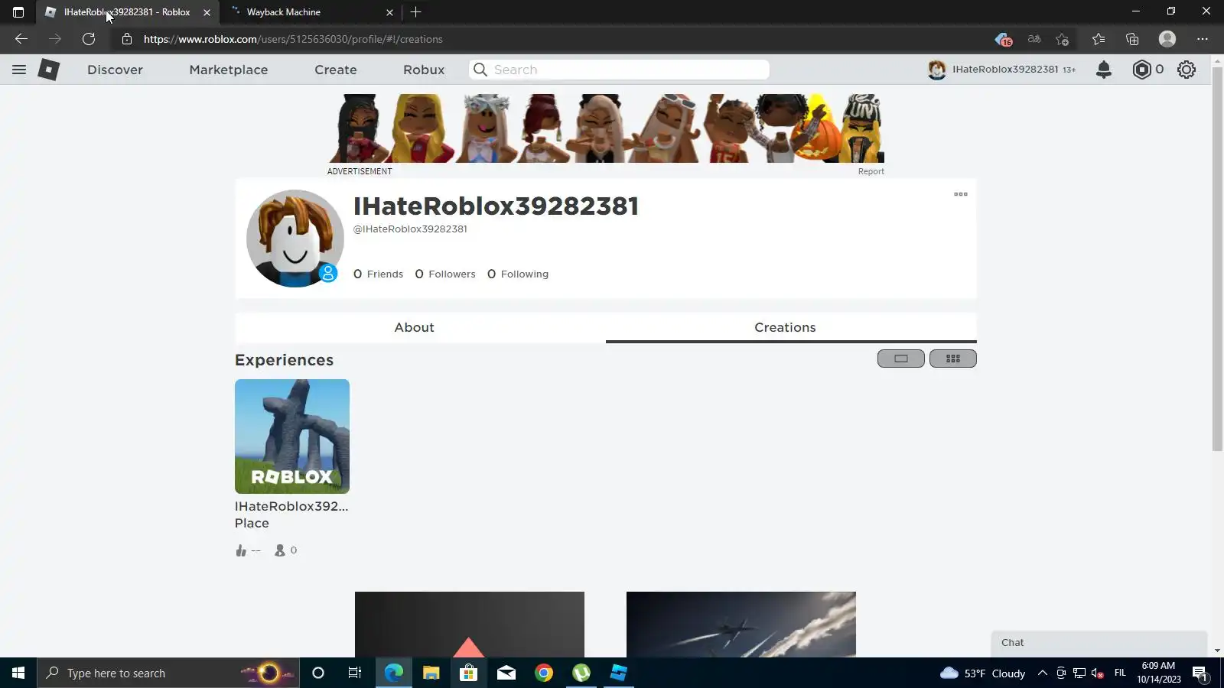Open the browser profile avatar
Image resolution: width=1224 pixels, height=688 pixels.
coord(1167,39)
